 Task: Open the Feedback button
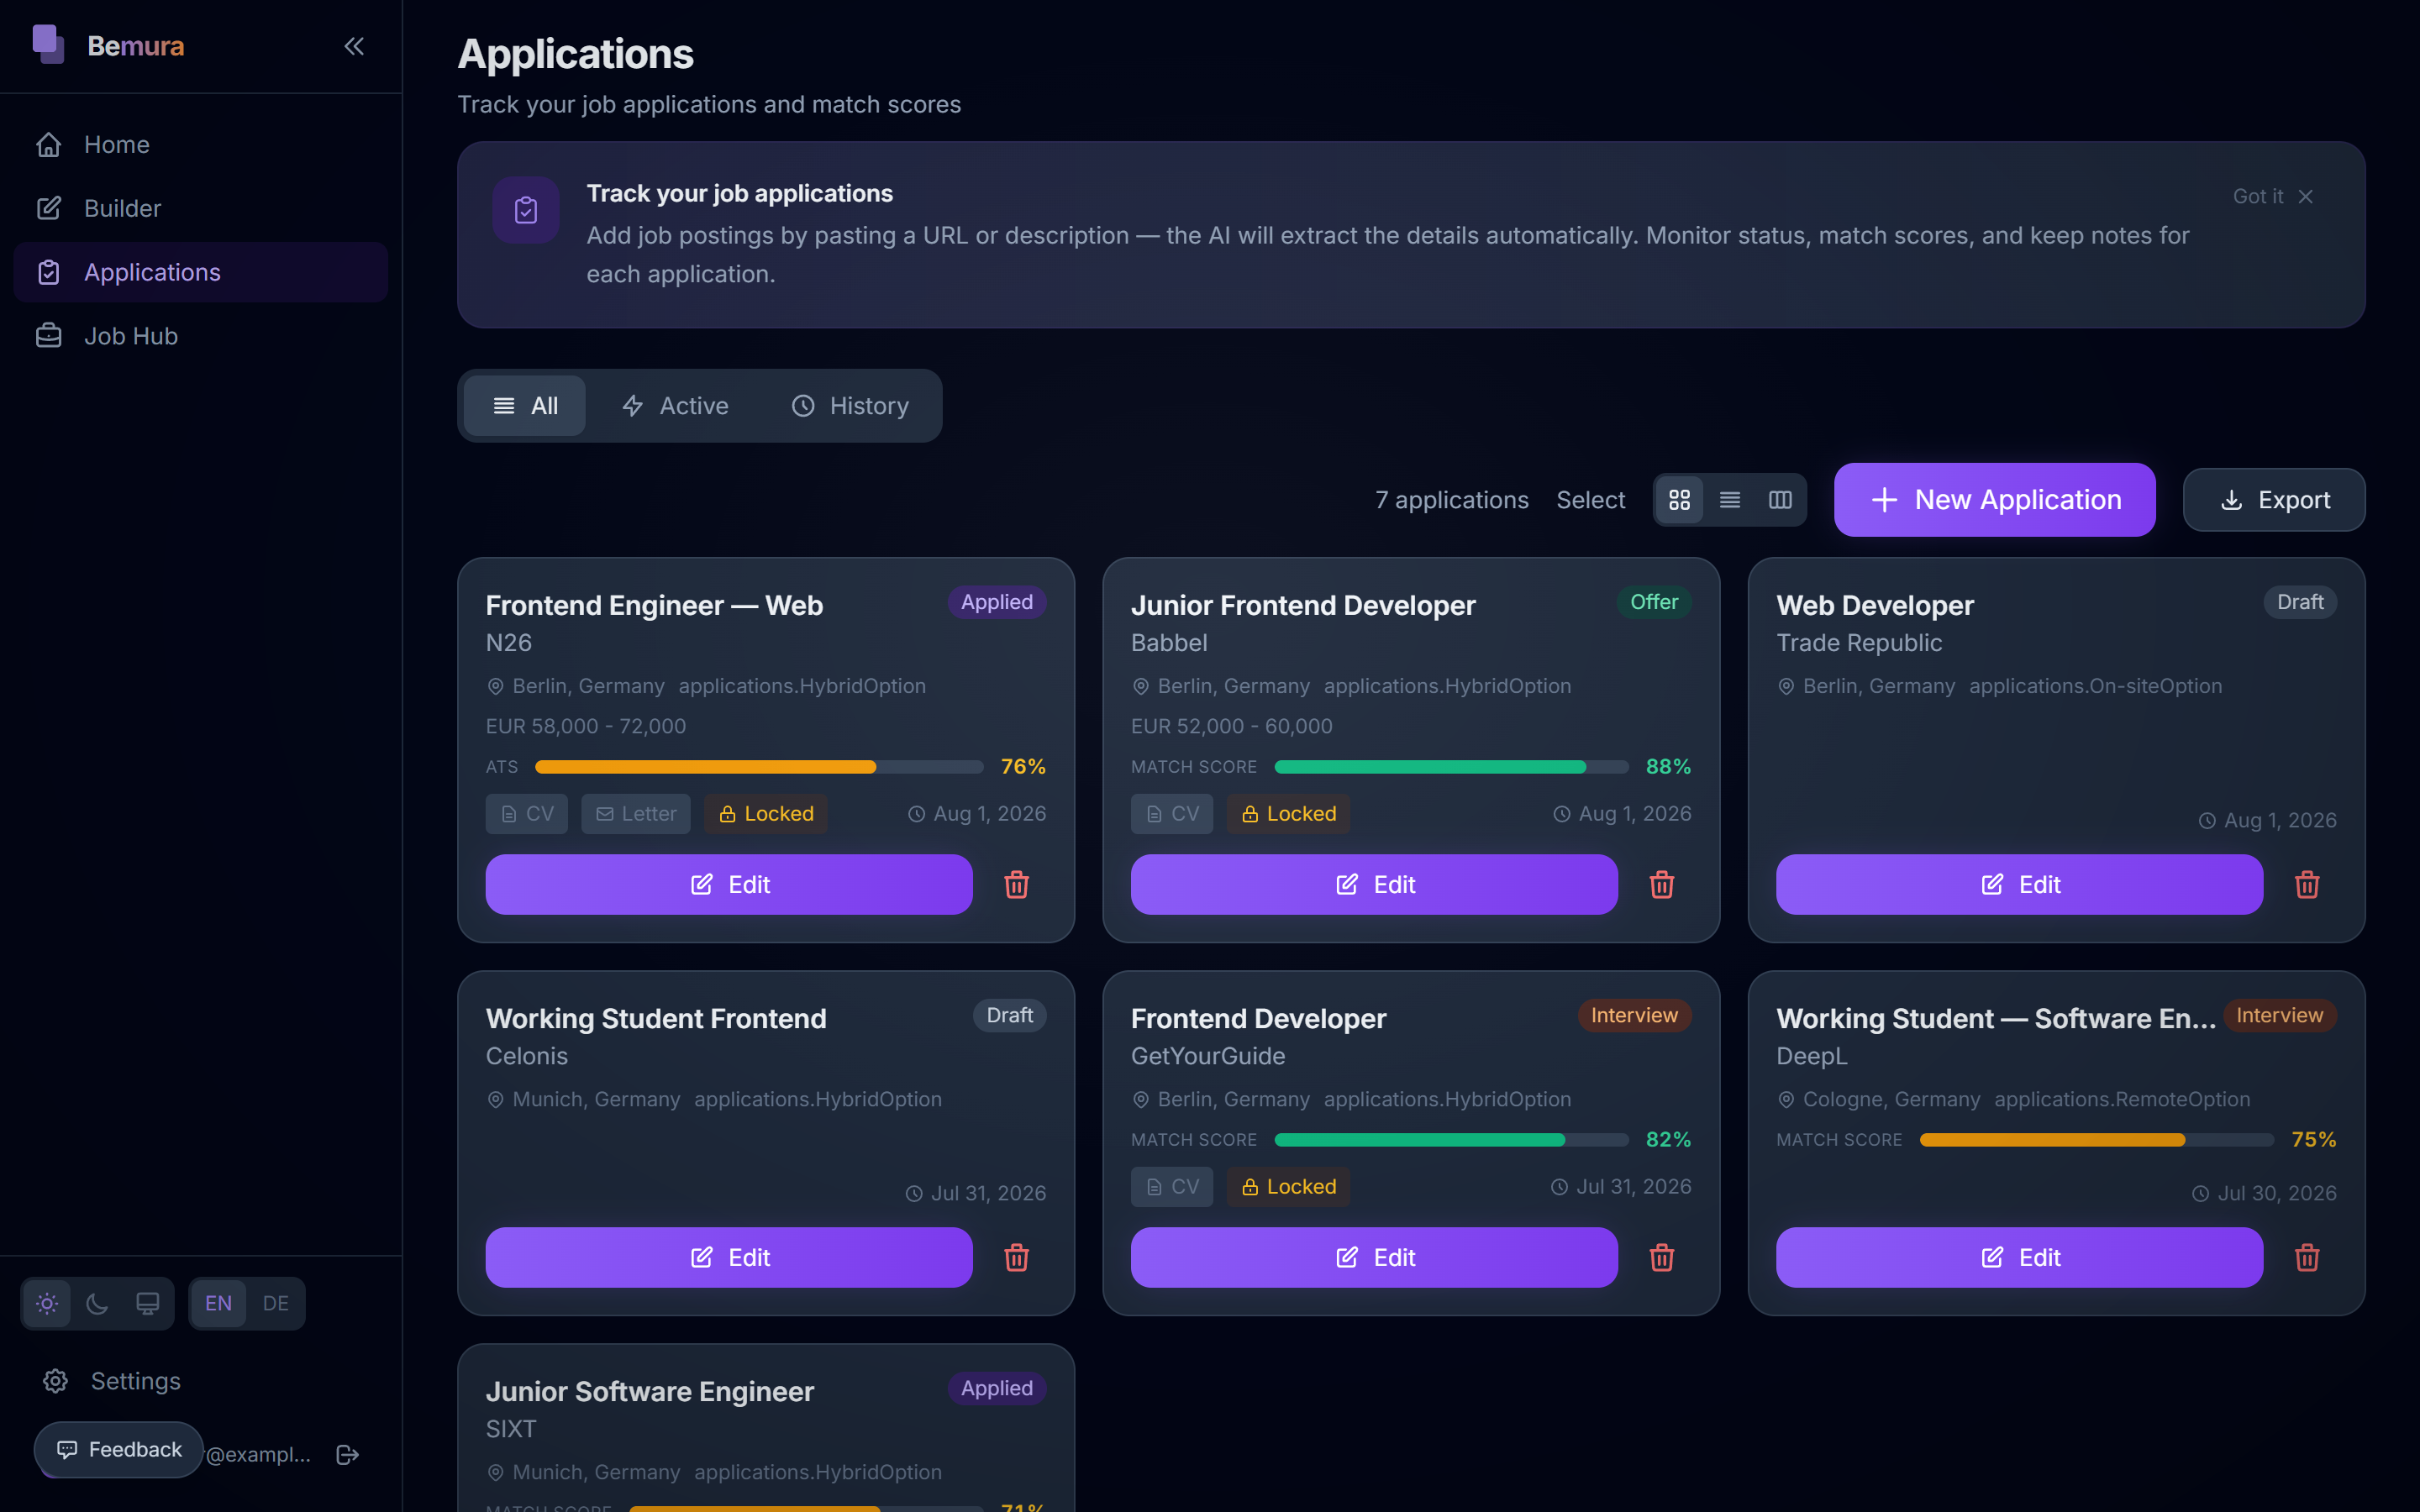click(118, 1450)
